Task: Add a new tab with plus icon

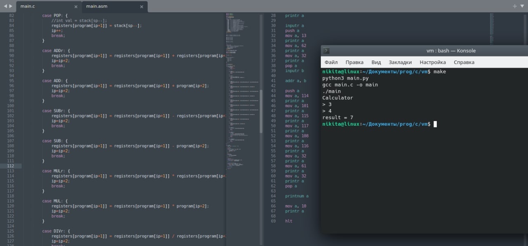Action: [514, 6]
